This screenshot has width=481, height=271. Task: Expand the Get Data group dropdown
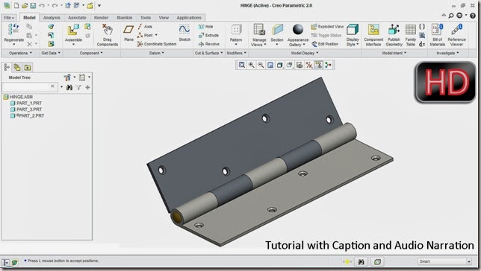[x=51, y=53]
